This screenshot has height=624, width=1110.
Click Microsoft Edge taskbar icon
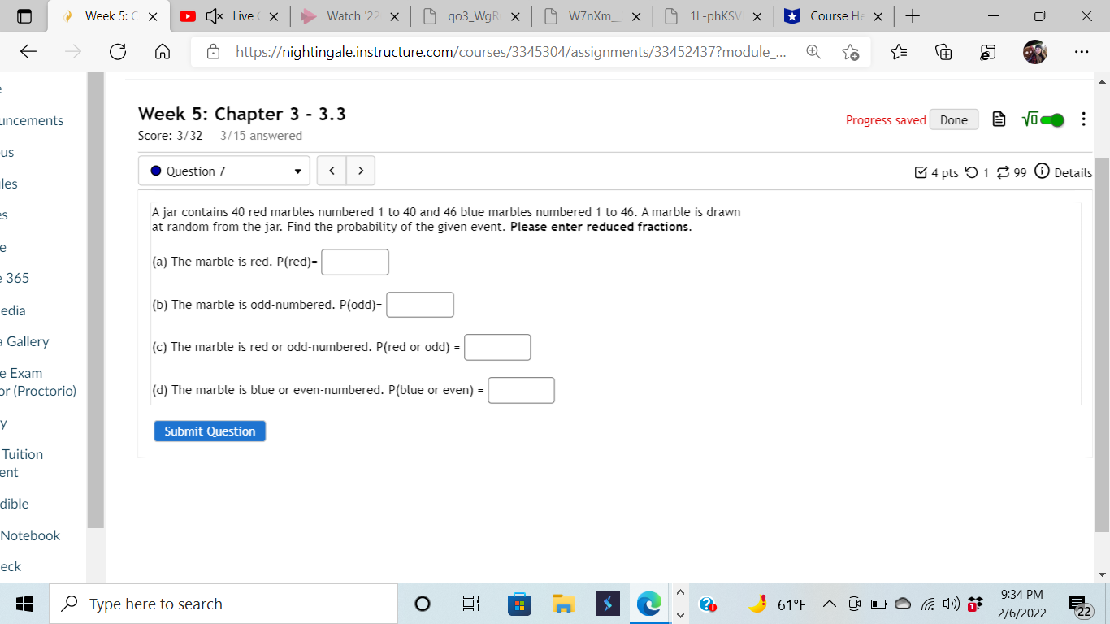(x=648, y=604)
